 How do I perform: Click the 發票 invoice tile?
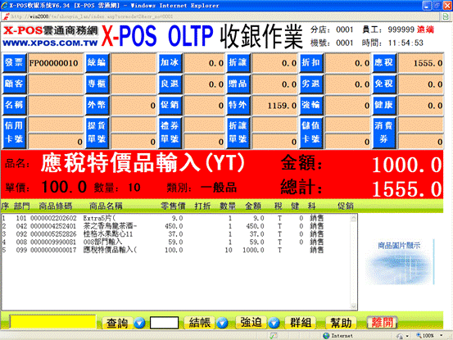pyautogui.click(x=15, y=63)
